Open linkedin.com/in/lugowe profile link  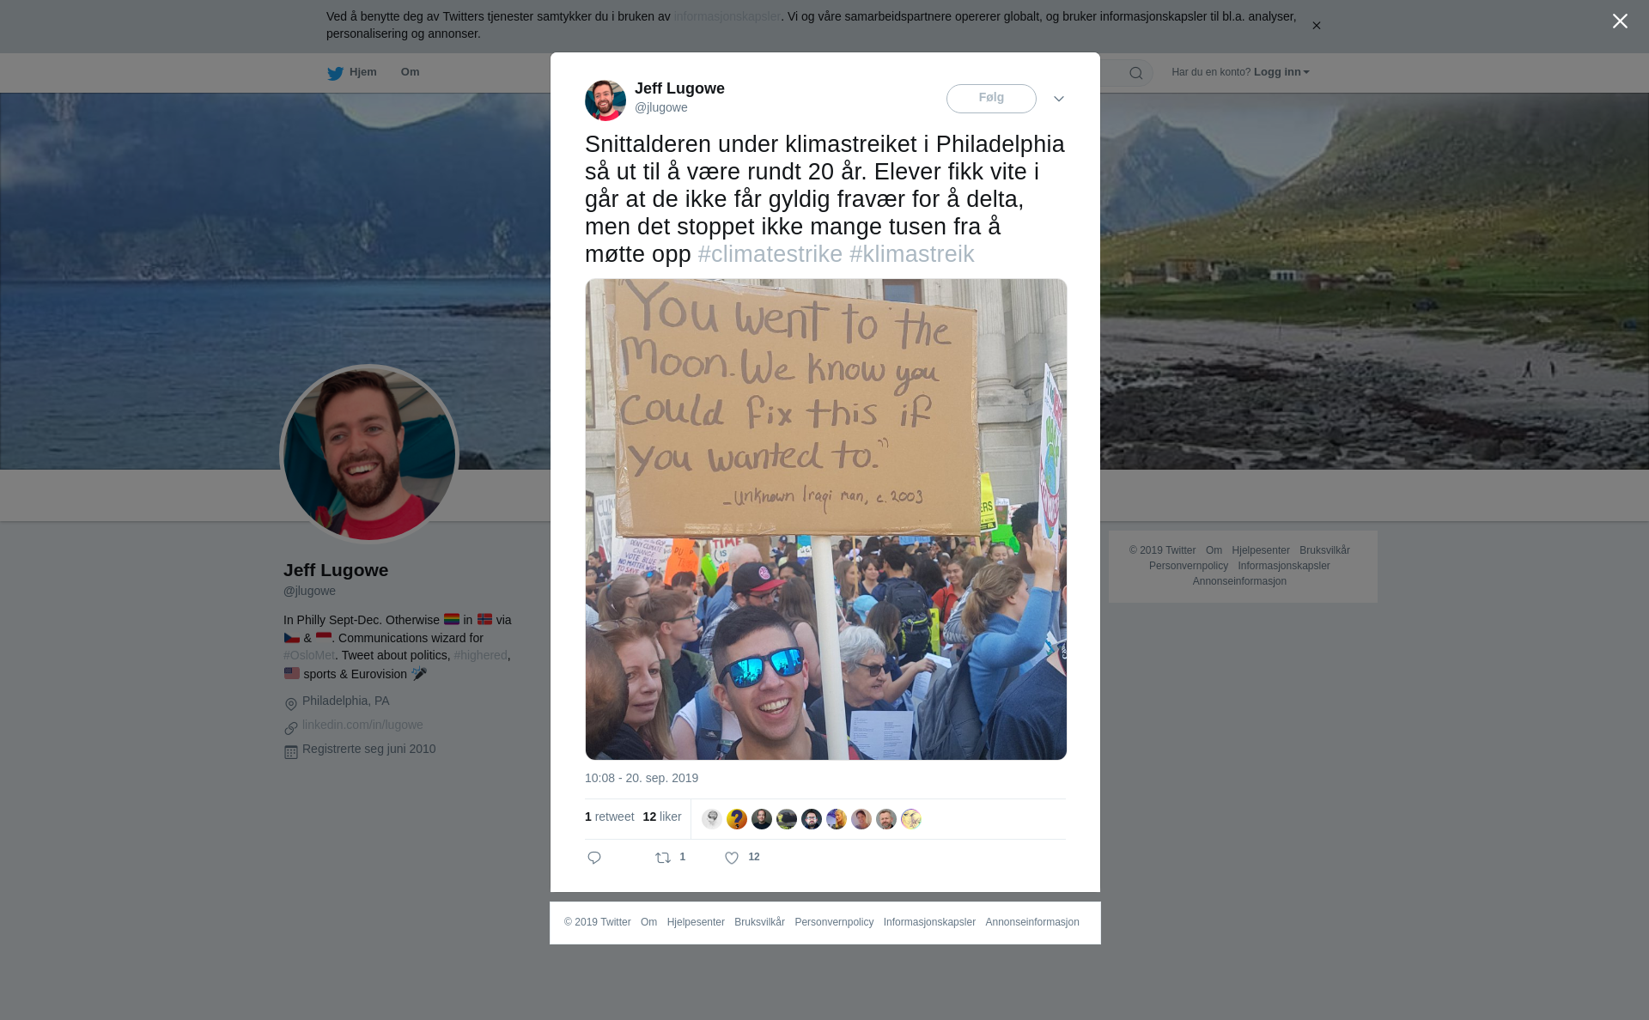pyautogui.click(x=362, y=725)
